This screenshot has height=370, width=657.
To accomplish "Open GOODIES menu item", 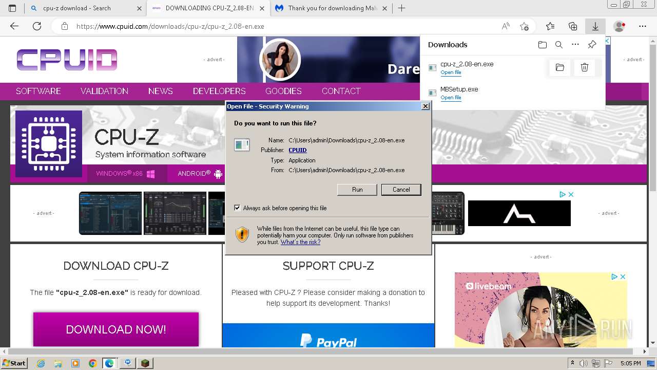I will tap(283, 91).
